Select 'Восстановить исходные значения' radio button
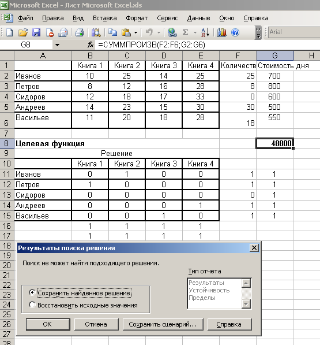This screenshot has width=320, height=345. click(x=32, y=305)
